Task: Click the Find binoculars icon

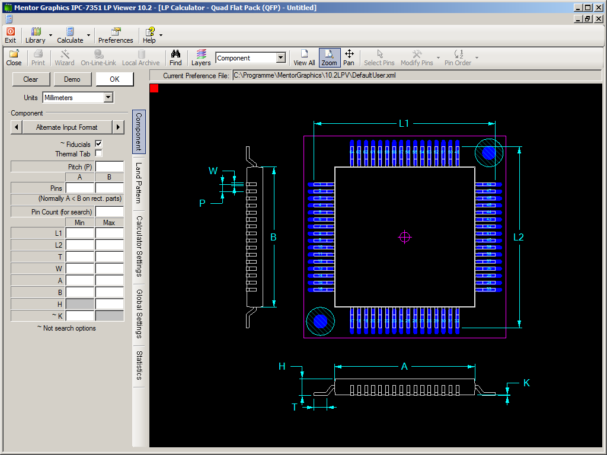Action: click(x=175, y=57)
